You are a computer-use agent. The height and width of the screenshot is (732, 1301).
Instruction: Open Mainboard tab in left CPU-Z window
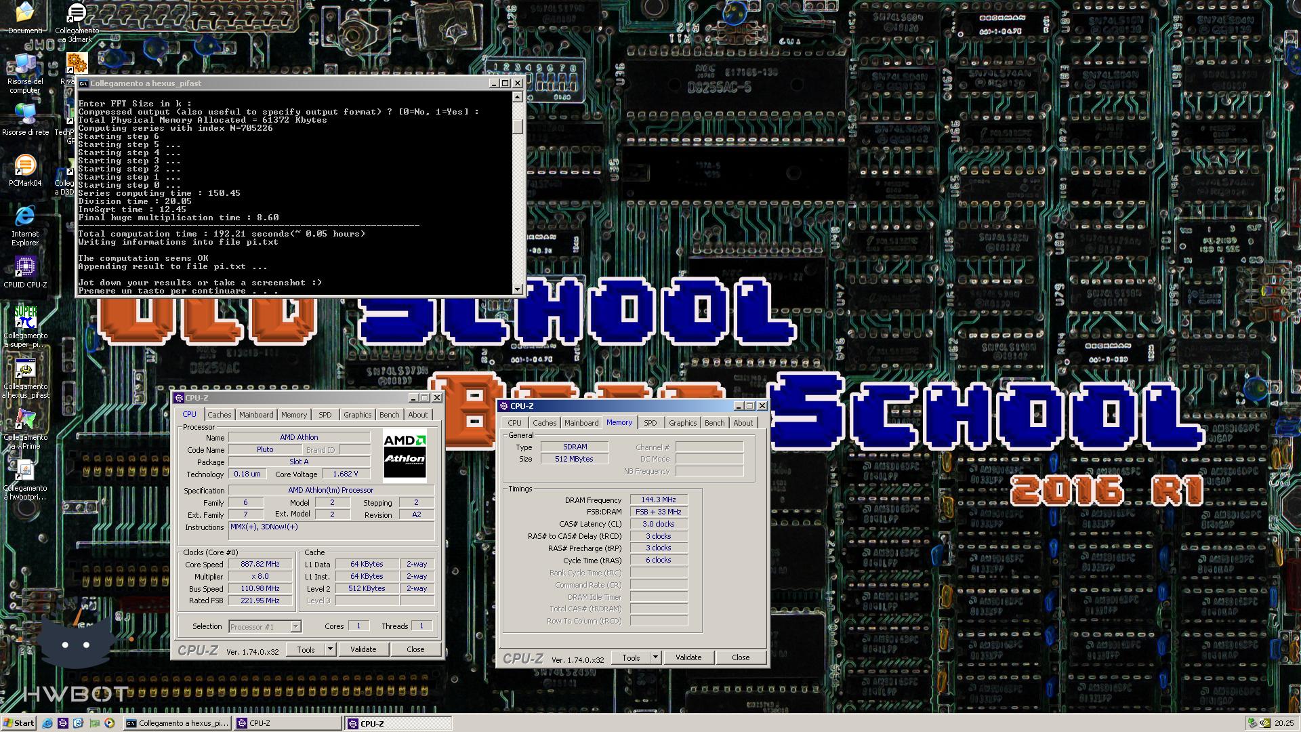tap(256, 415)
